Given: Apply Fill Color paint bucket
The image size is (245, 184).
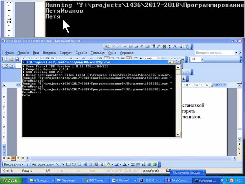Looking at the screenshot, I should coord(109,164).
